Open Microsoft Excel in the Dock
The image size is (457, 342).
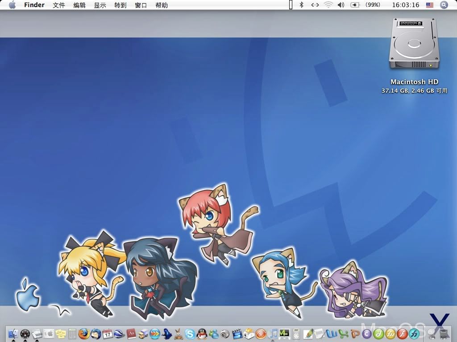coord(343,334)
